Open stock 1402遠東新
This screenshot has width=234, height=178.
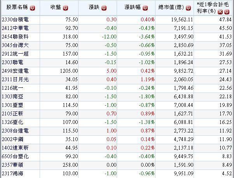(15, 148)
